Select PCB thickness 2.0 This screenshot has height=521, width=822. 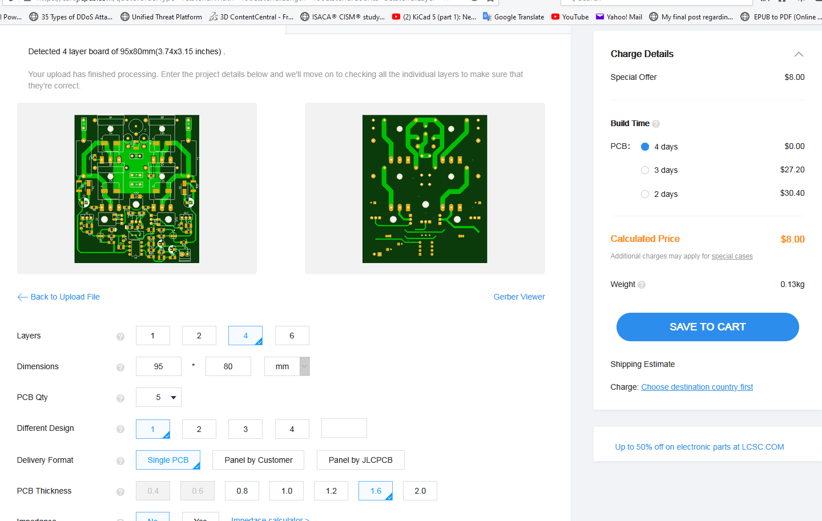420,491
